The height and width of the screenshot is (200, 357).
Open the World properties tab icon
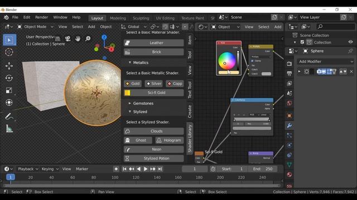(289, 103)
